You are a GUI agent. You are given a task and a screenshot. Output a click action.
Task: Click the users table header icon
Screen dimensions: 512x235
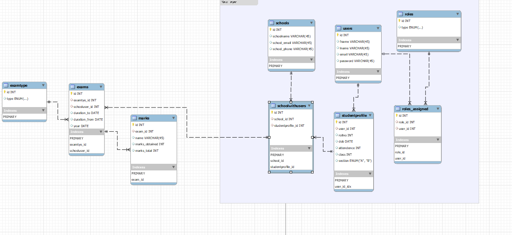tap(339, 29)
